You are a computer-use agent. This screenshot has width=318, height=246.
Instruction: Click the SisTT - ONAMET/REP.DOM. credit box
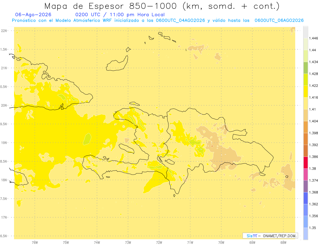point(270,236)
